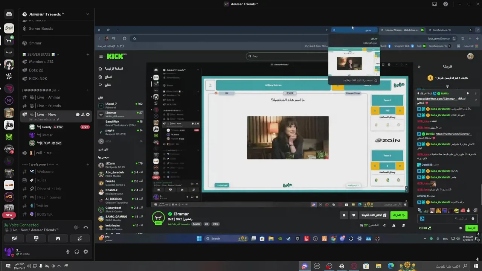Invite people to Live • Now channel

83,114
